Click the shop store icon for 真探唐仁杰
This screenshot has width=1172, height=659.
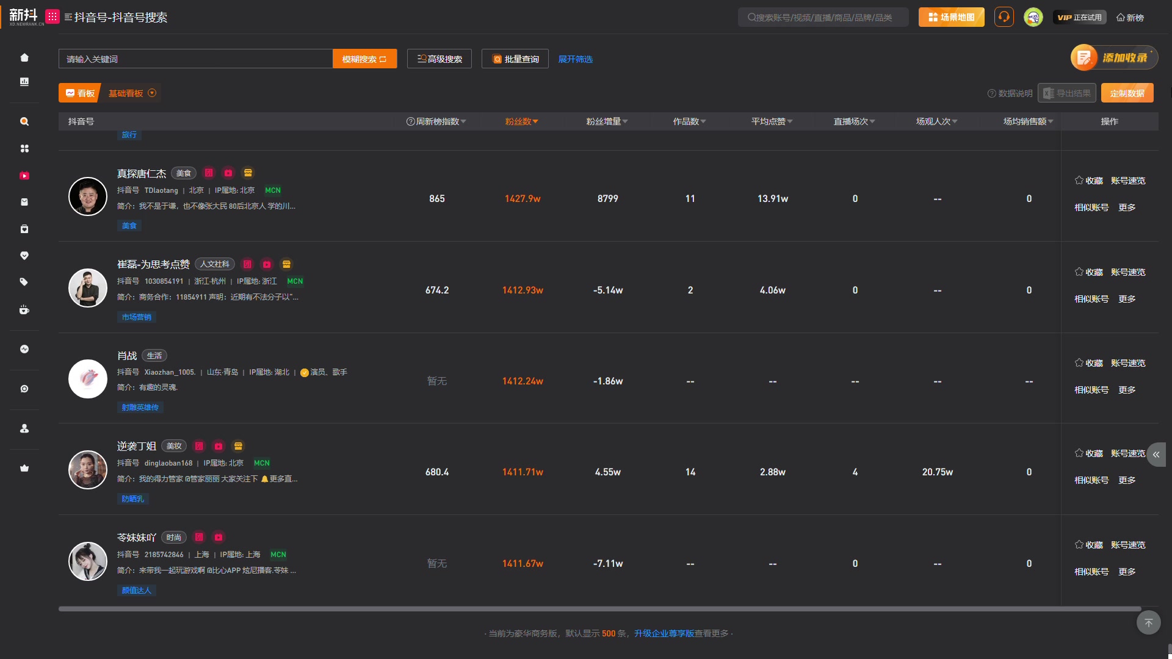[248, 173]
